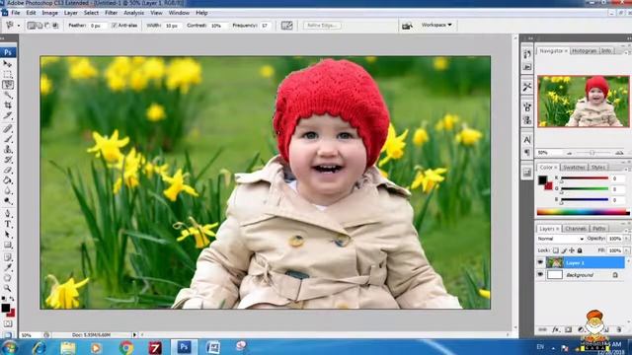Click the Navigator zoom slider
Screen dimensions: 632x355
592,153
